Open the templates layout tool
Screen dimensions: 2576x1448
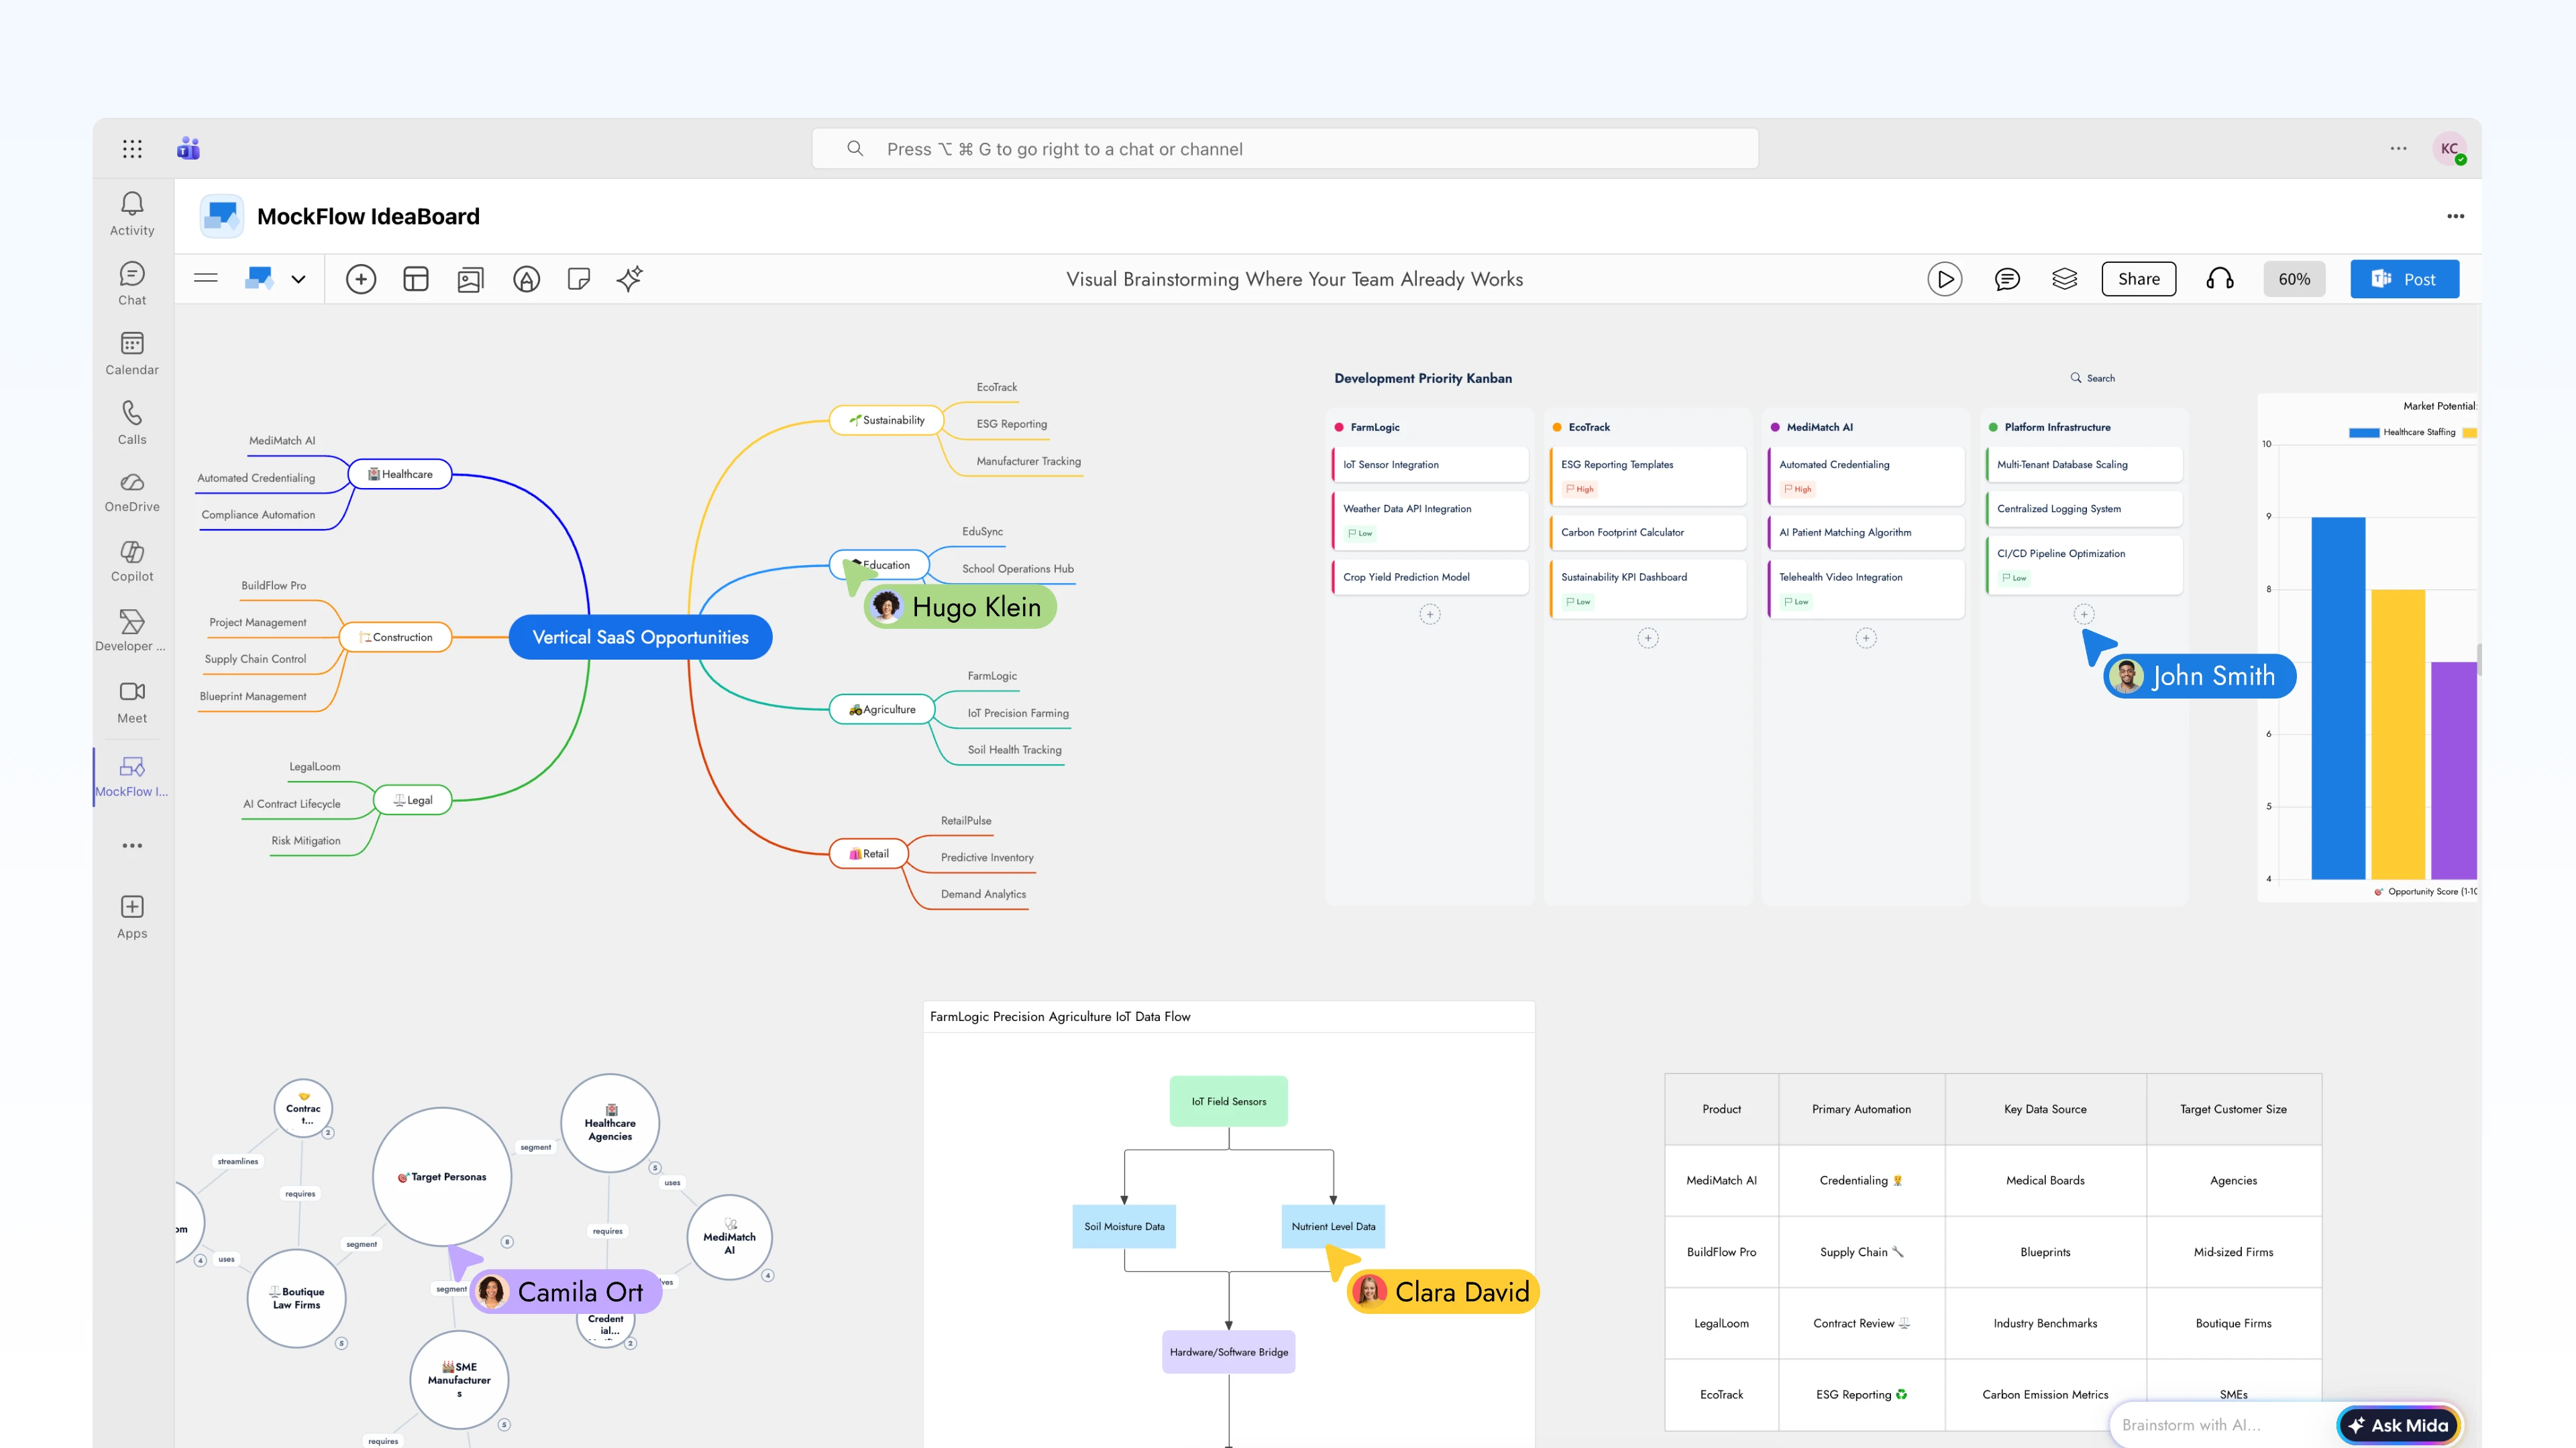point(416,279)
